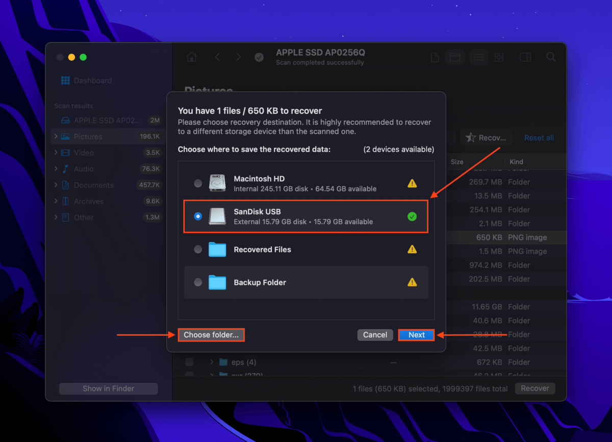Click the warning icon beside Macintosh HD
The width and height of the screenshot is (612, 442).
[412, 183]
